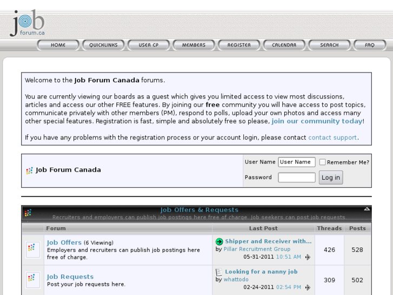
Task: Click the Job Forum Canada title text
Action: tap(68, 170)
